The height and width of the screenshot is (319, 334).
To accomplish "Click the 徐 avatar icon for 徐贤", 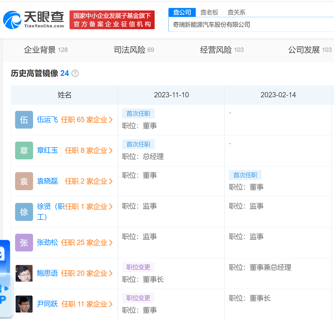I will coord(24,212).
